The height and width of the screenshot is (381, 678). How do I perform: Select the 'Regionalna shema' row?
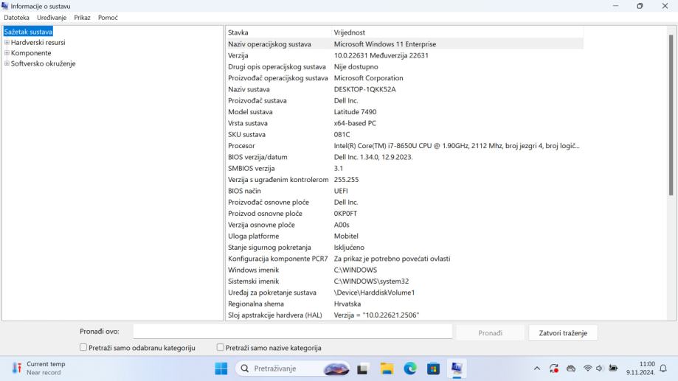pos(405,304)
